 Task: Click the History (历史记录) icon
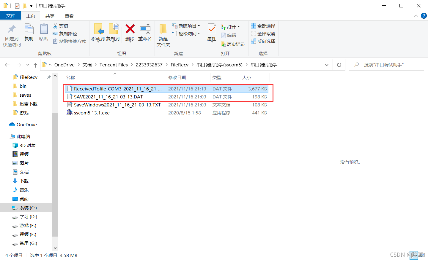pos(224,44)
